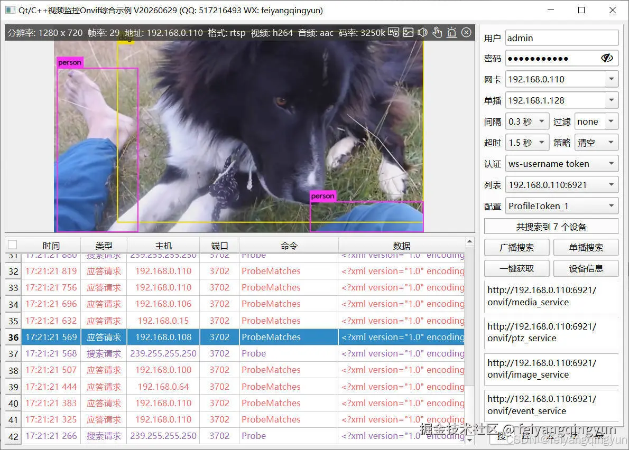The image size is (629, 450).
Task: Click the 单播搜索 button
Action: 586,247
